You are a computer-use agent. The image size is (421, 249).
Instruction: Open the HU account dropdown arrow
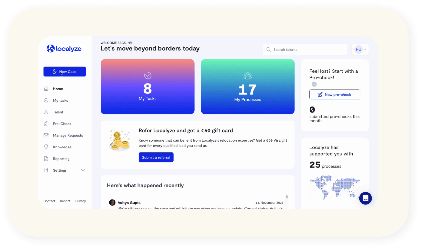(x=365, y=49)
